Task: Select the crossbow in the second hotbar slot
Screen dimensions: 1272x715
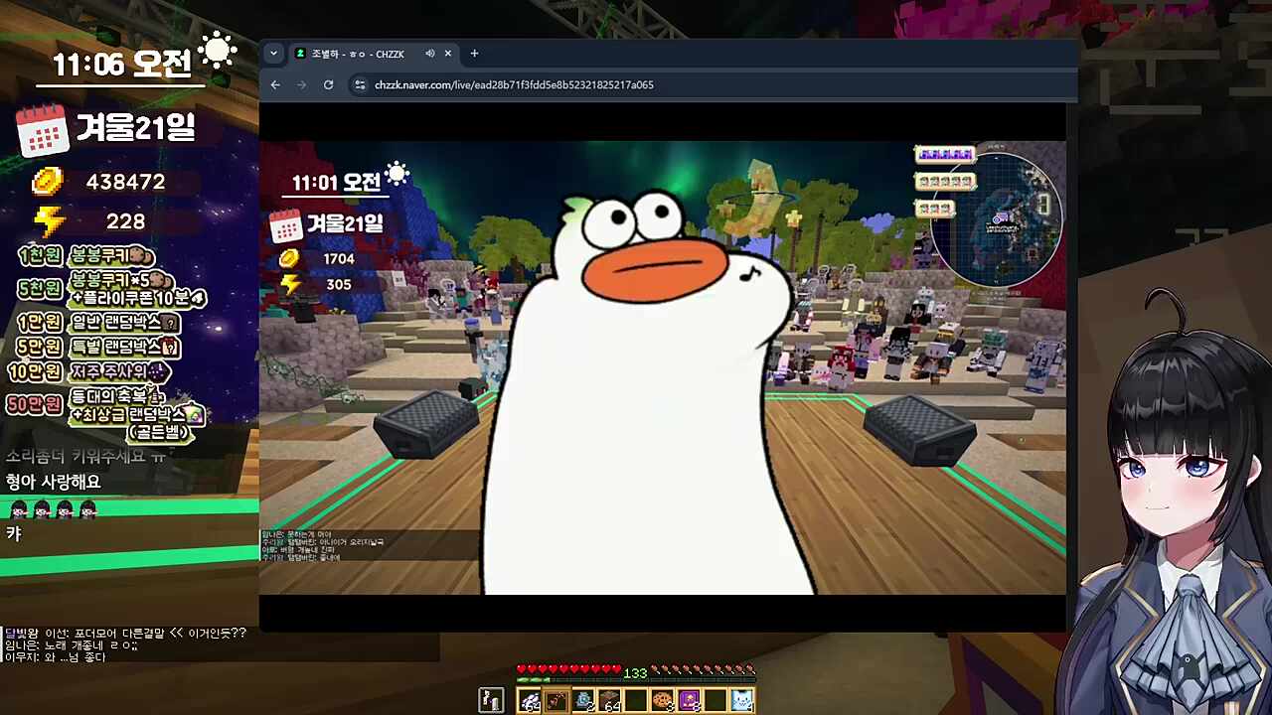Action: tap(556, 700)
